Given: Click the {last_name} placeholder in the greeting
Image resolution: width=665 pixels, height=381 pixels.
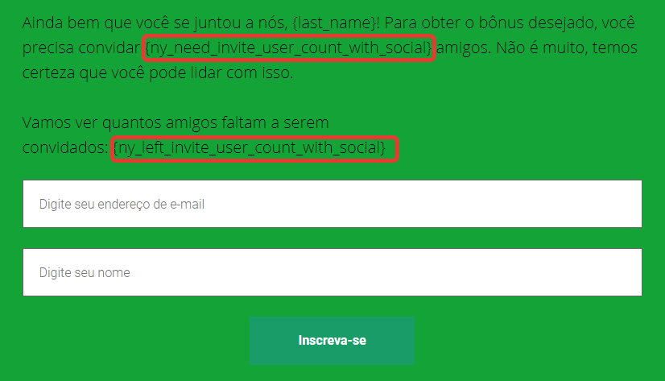Looking at the screenshot, I should point(334,23).
